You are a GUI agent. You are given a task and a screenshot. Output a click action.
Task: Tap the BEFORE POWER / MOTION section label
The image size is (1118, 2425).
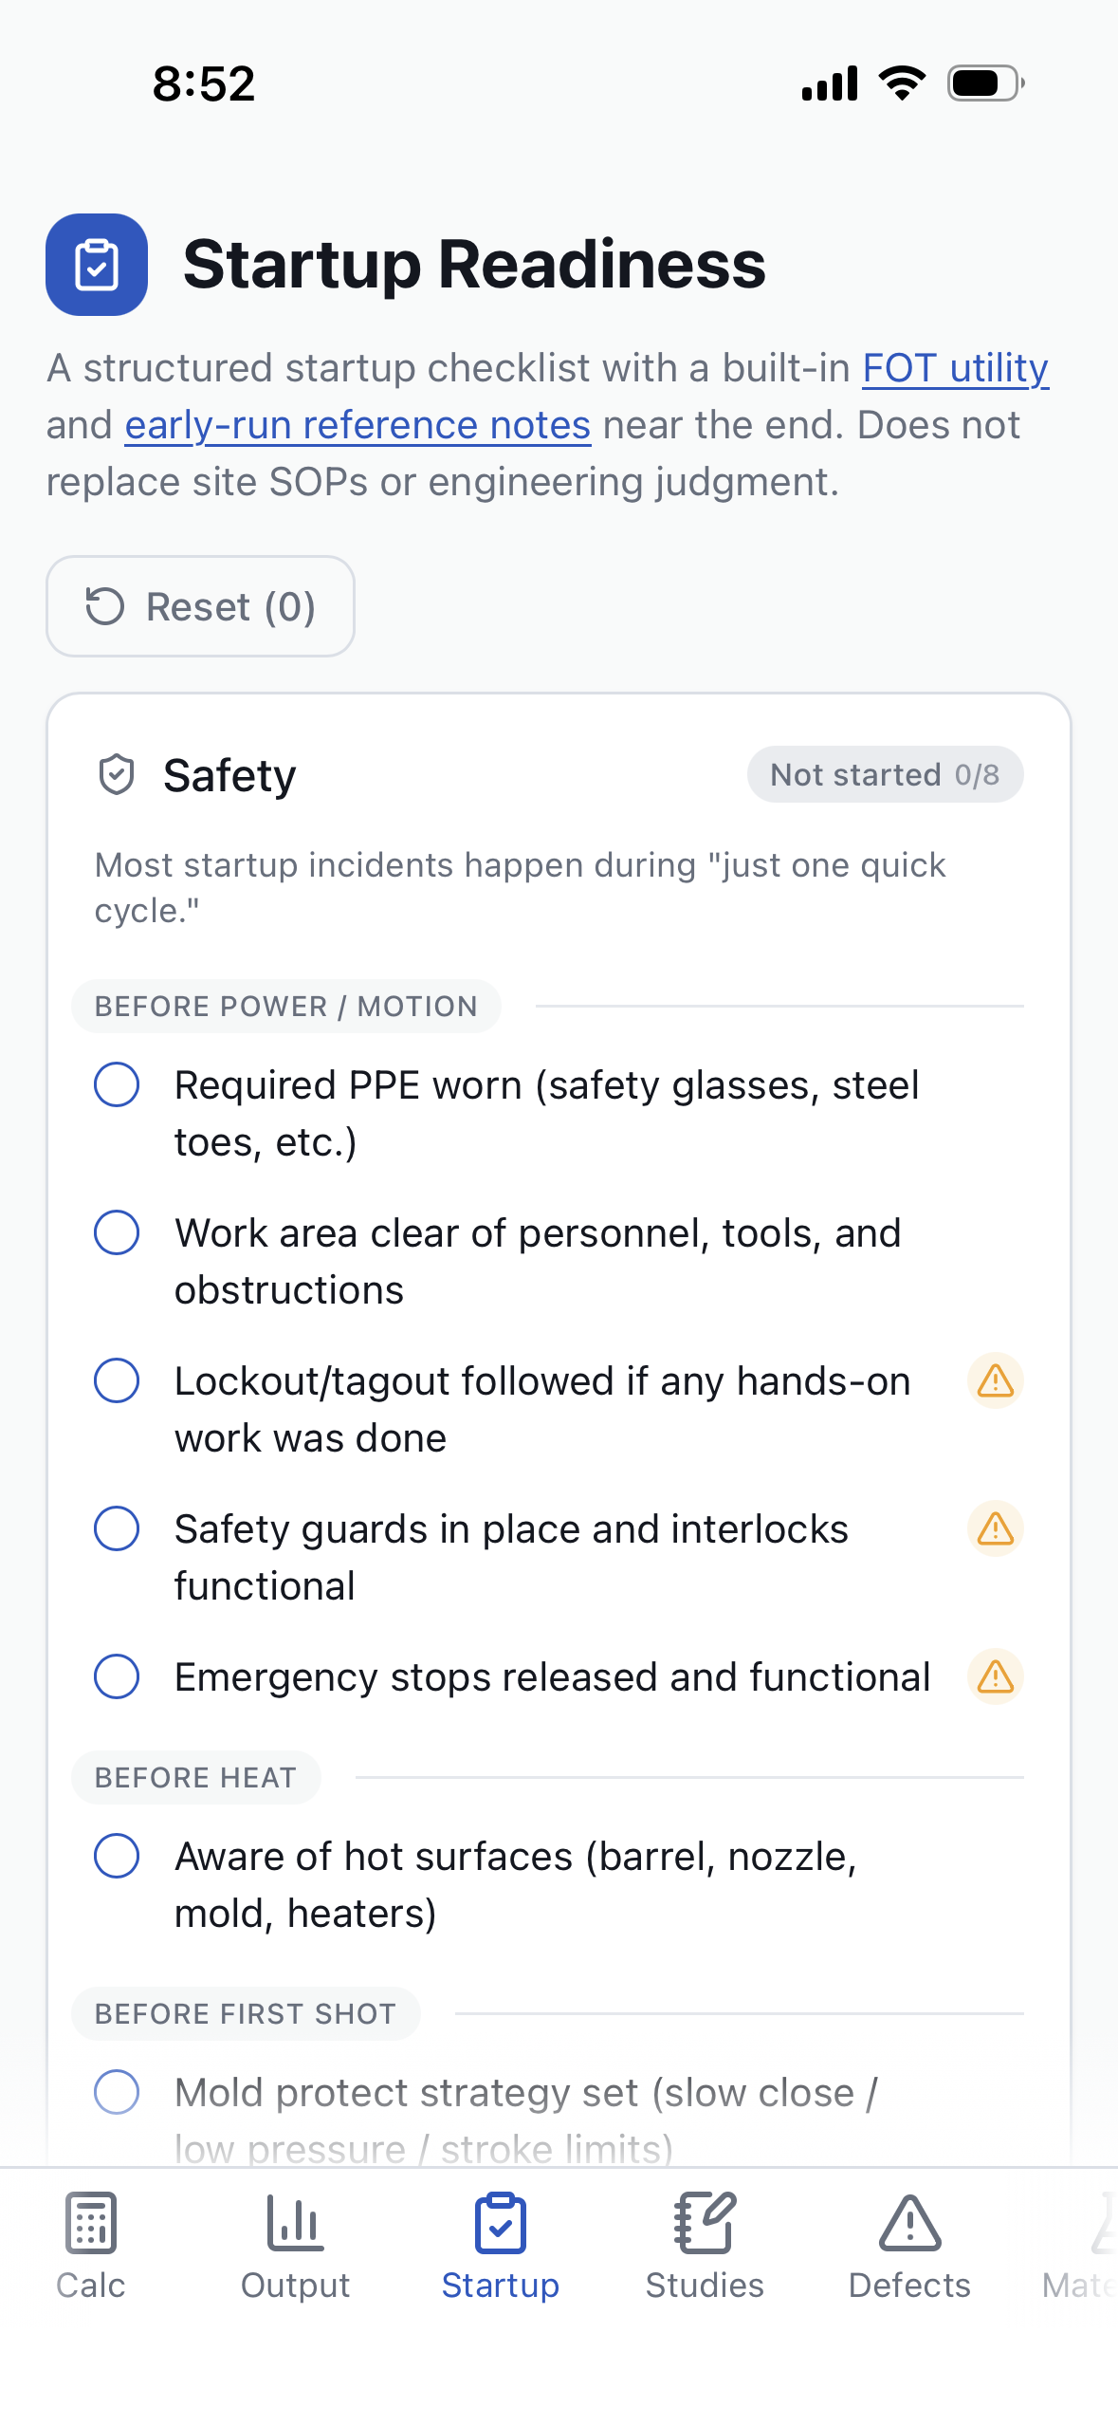click(286, 1006)
